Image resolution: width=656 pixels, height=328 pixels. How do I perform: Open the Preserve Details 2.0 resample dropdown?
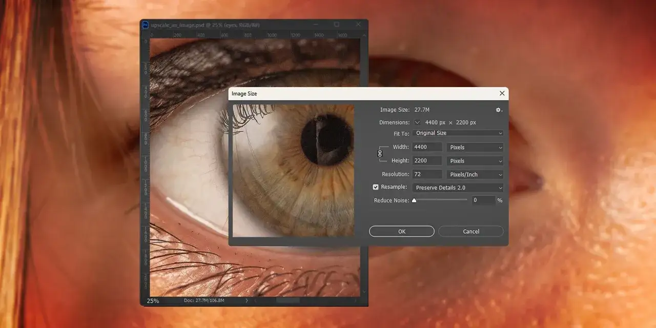point(458,188)
